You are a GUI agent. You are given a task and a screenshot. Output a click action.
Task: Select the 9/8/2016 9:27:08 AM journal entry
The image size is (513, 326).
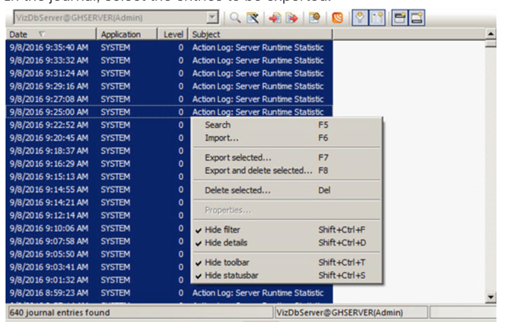click(x=169, y=99)
